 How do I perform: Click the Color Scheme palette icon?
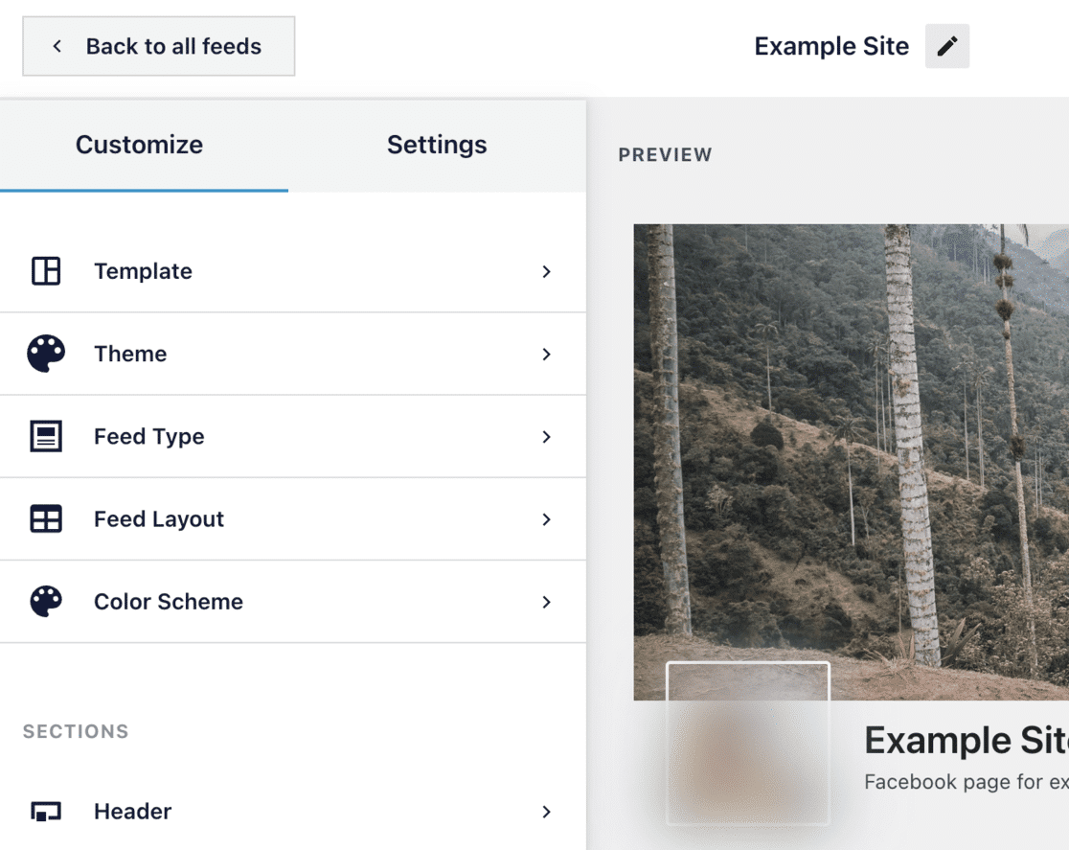[46, 601]
